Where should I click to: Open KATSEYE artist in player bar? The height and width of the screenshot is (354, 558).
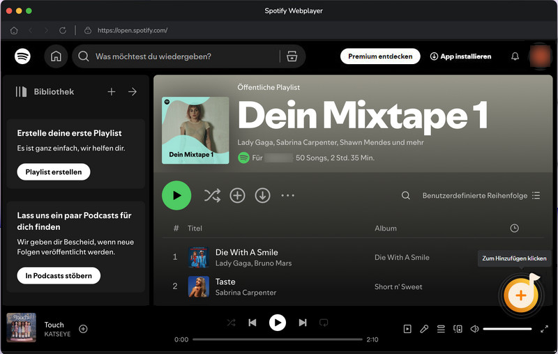[57, 334]
